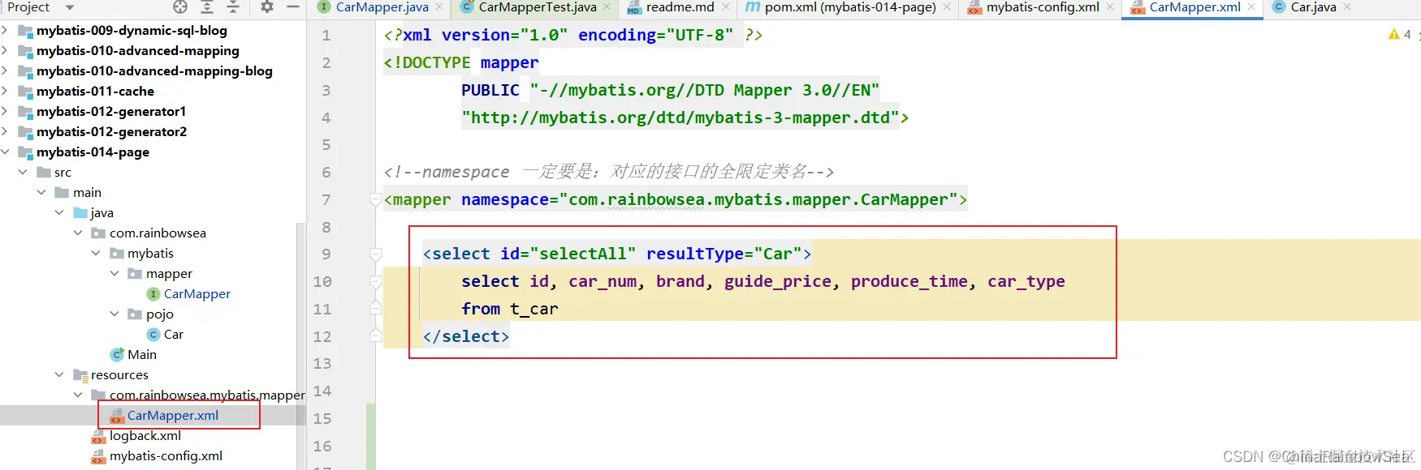Close the mybatis-config.xml tab
The width and height of the screenshot is (1421, 470).
(1110, 7)
